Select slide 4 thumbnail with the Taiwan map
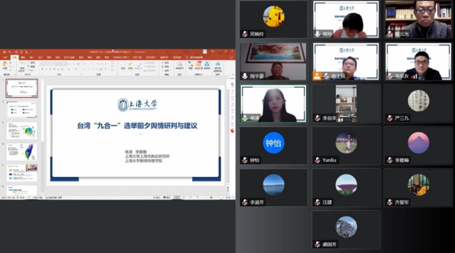The height and width of the screenshot is (253, 455). [x=22, y=152]
